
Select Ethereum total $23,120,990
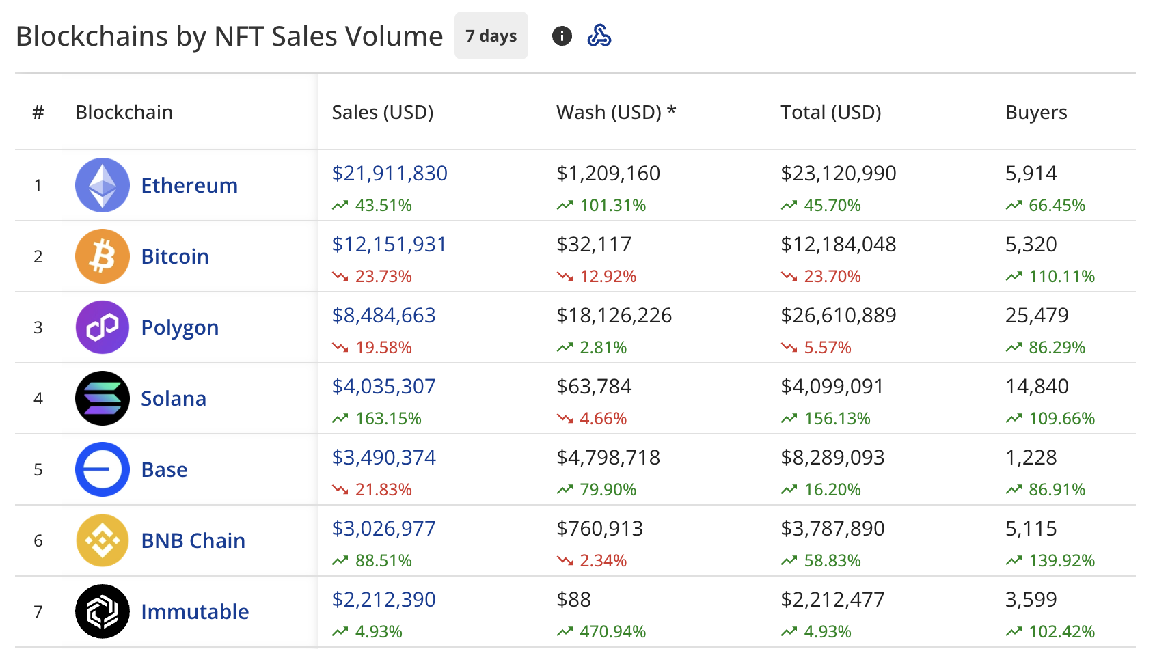pos(839,174)
